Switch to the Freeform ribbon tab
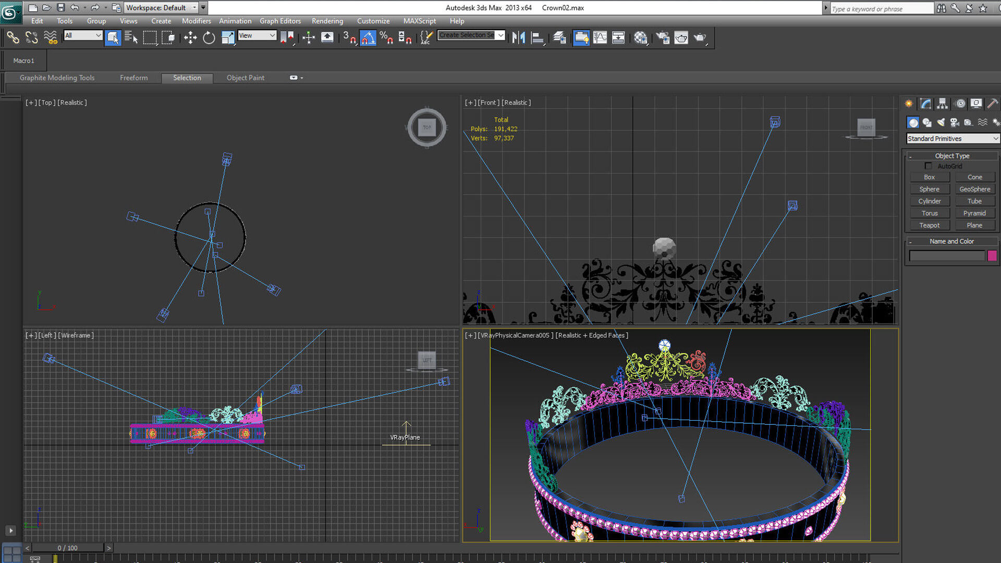1001x563 pixels. coord(133,78)
